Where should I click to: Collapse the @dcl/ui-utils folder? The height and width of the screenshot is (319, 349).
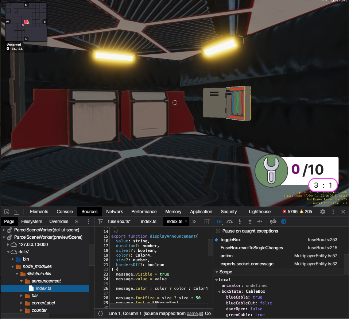(17, 274)
